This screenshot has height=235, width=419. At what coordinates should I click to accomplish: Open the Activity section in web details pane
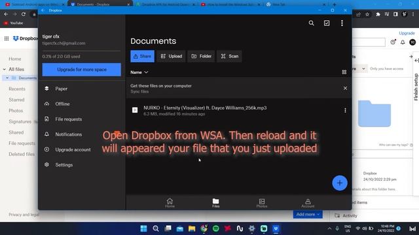(x=350, y=215)
